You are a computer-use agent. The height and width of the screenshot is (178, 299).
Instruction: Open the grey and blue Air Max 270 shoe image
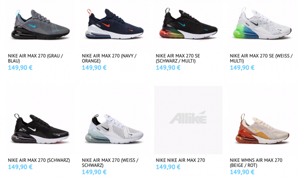tap(40, 25)
